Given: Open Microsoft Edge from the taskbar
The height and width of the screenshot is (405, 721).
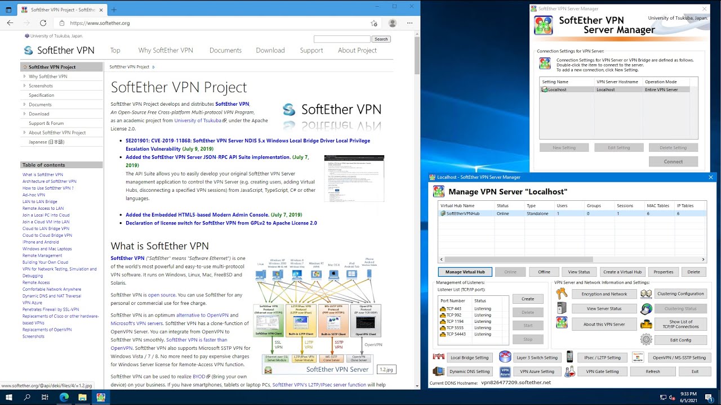Looking at the screenshot, I should point(64,397).
